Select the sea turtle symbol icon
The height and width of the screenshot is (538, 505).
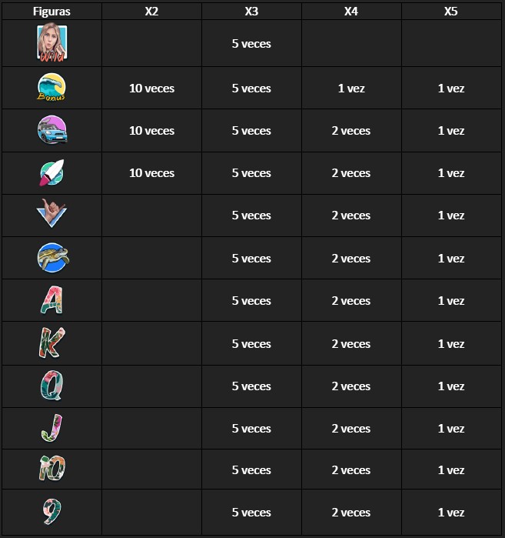coord(53,257)
